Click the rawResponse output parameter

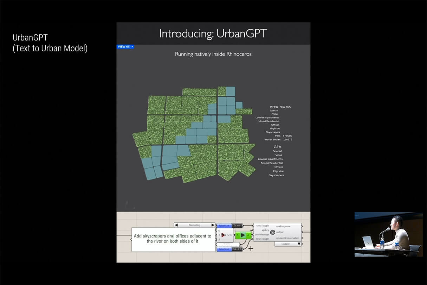(x=283, y=226)
